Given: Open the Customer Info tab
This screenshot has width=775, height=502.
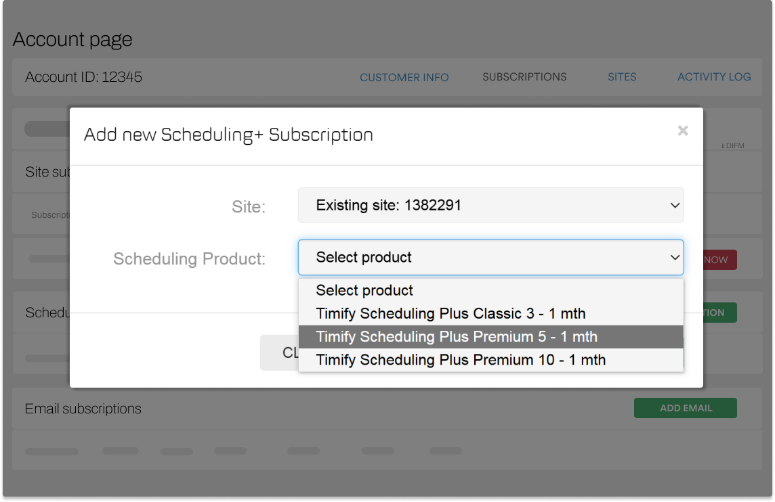Looking at the screenshot, I should pyautogui.click(x=404, y=78).
